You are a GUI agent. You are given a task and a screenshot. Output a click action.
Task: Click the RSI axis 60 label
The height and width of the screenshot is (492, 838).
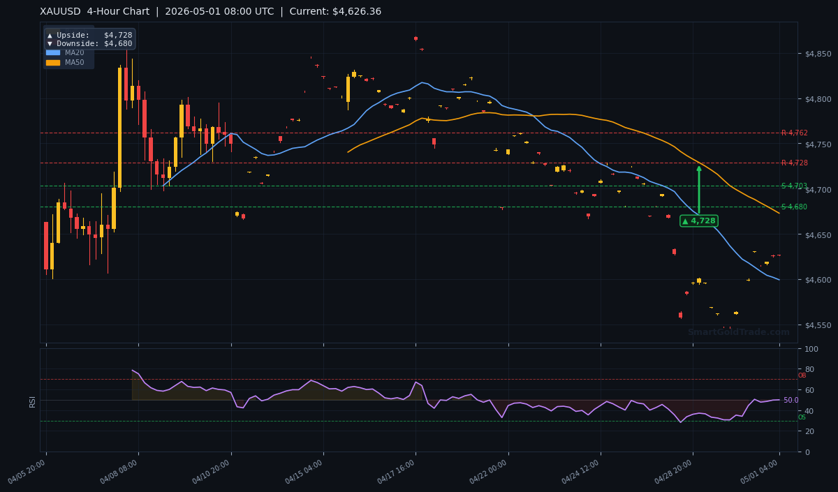[x=809, y=390]
